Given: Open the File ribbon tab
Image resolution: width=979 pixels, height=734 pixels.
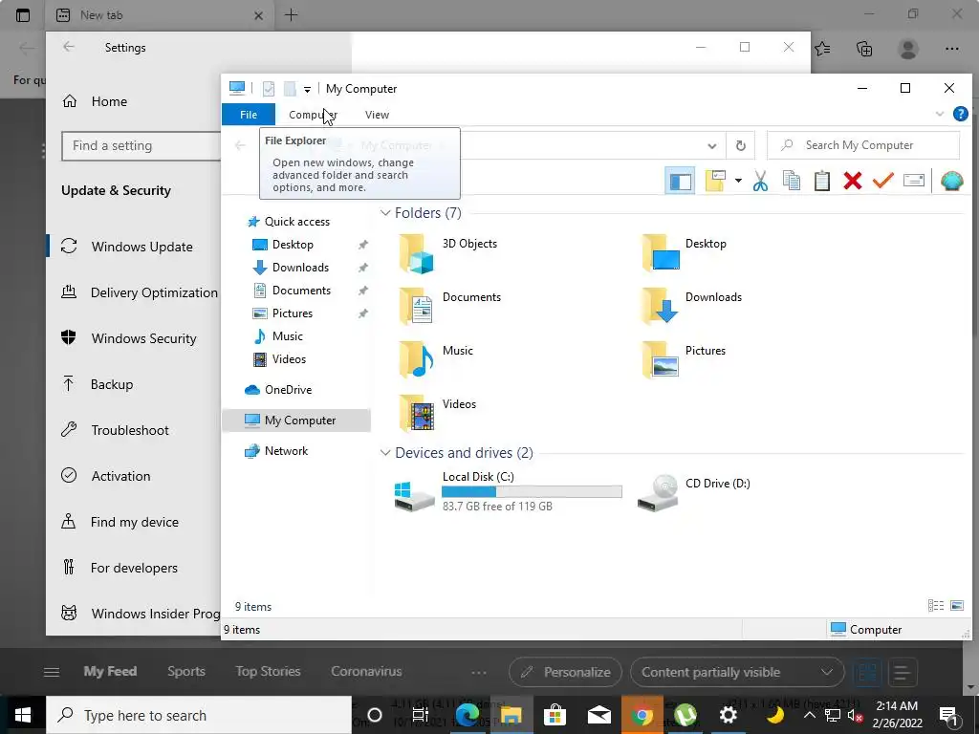Looking at the screenshot, I should click(x=249, y=115).
